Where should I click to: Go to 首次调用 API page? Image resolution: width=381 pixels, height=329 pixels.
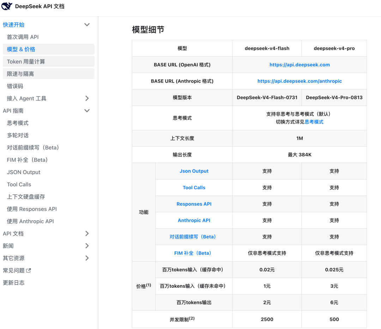[x=23, y=37]
